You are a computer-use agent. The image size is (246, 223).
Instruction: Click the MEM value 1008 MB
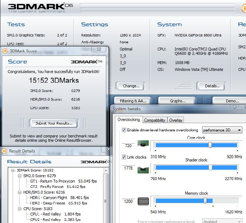[x=182, y=63]
